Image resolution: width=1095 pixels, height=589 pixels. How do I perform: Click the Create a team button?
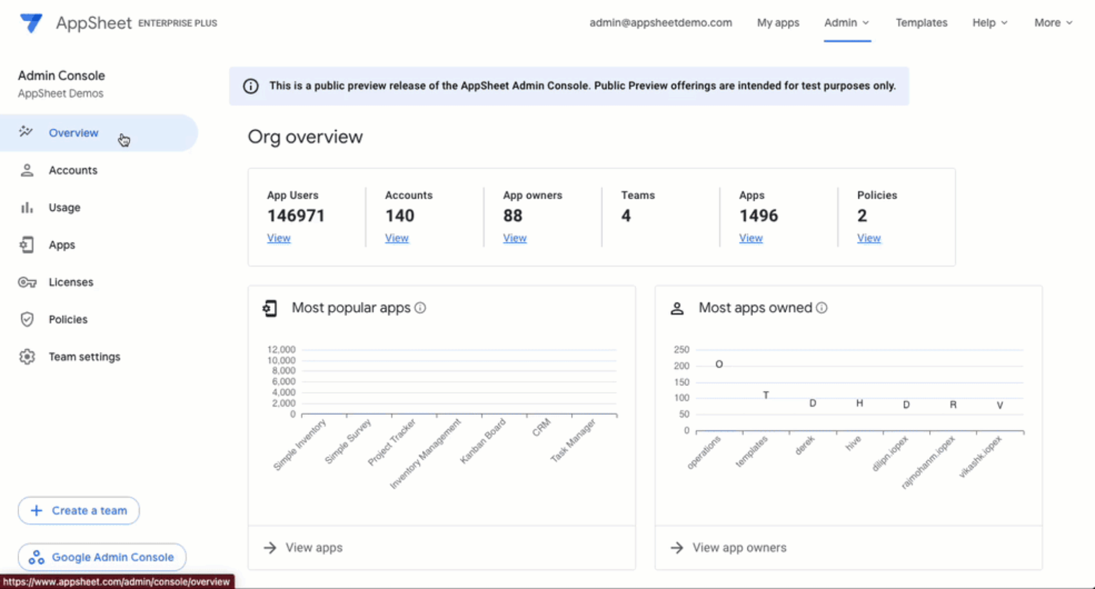(79, 511)
